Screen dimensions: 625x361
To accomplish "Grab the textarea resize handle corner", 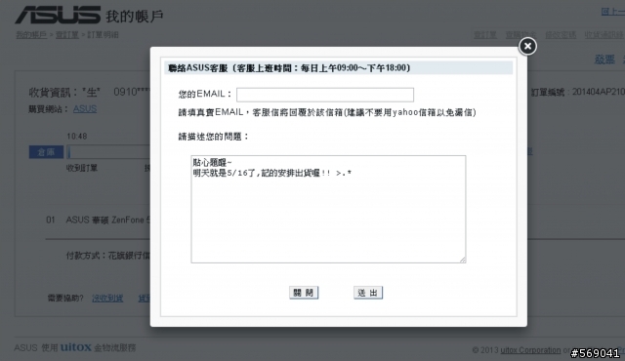I will point(462,260).
